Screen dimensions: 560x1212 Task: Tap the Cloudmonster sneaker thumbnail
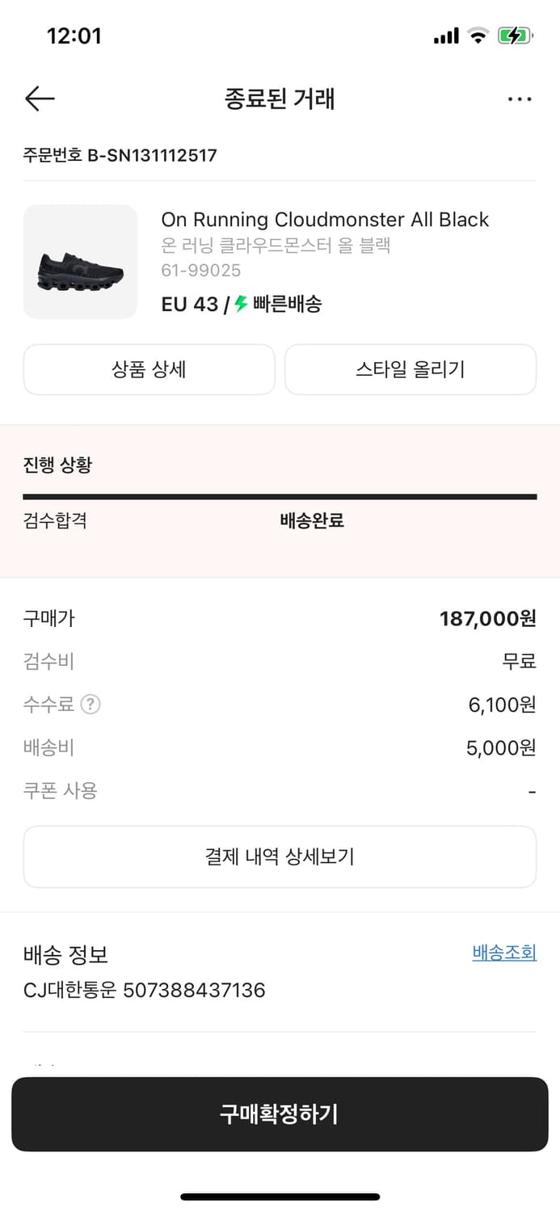click(x=80, y=262)
